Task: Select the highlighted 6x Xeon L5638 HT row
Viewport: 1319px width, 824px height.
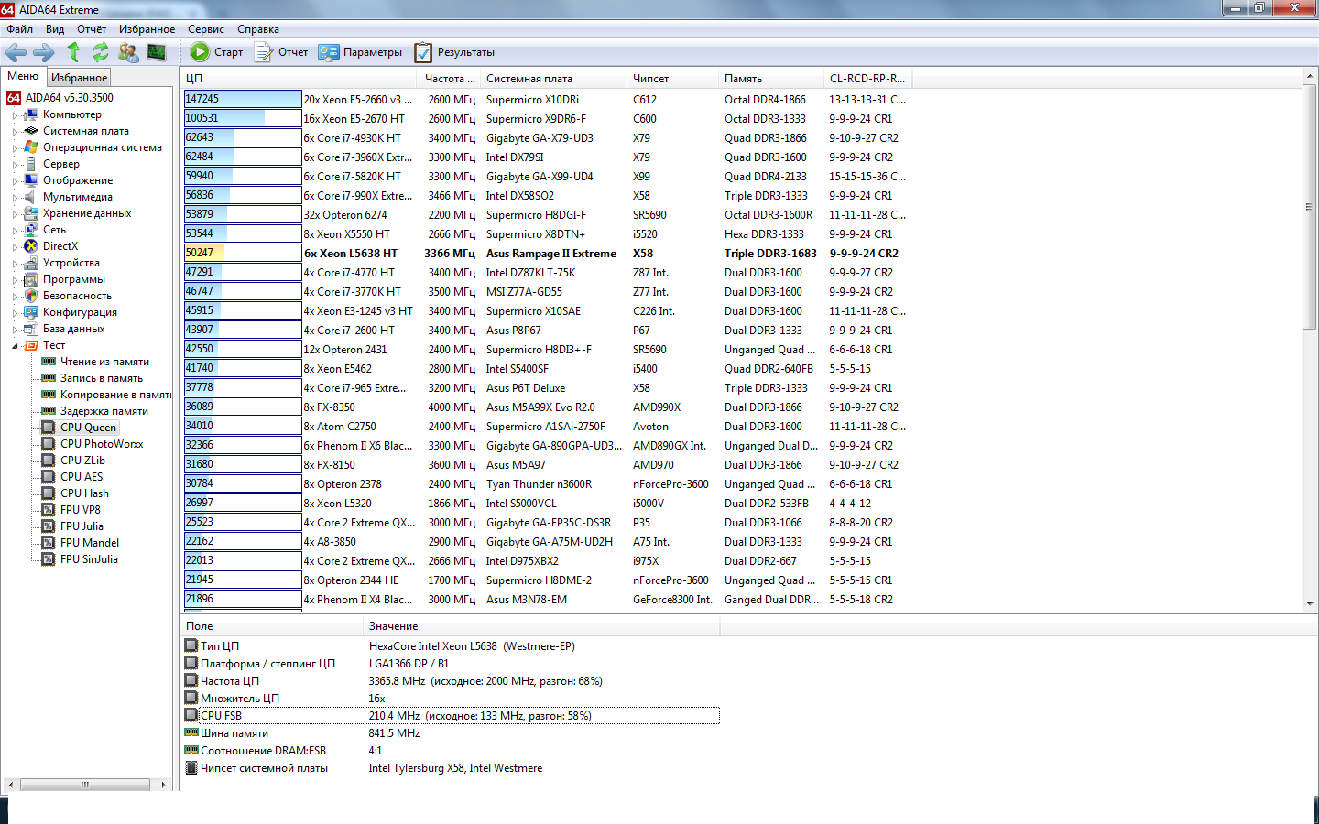Action: tap(548, 254)
